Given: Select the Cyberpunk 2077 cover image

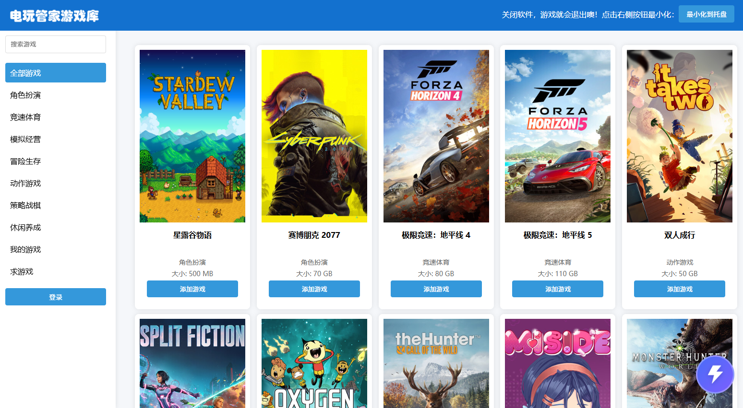Looking at the screenshot, I should 314,136.
